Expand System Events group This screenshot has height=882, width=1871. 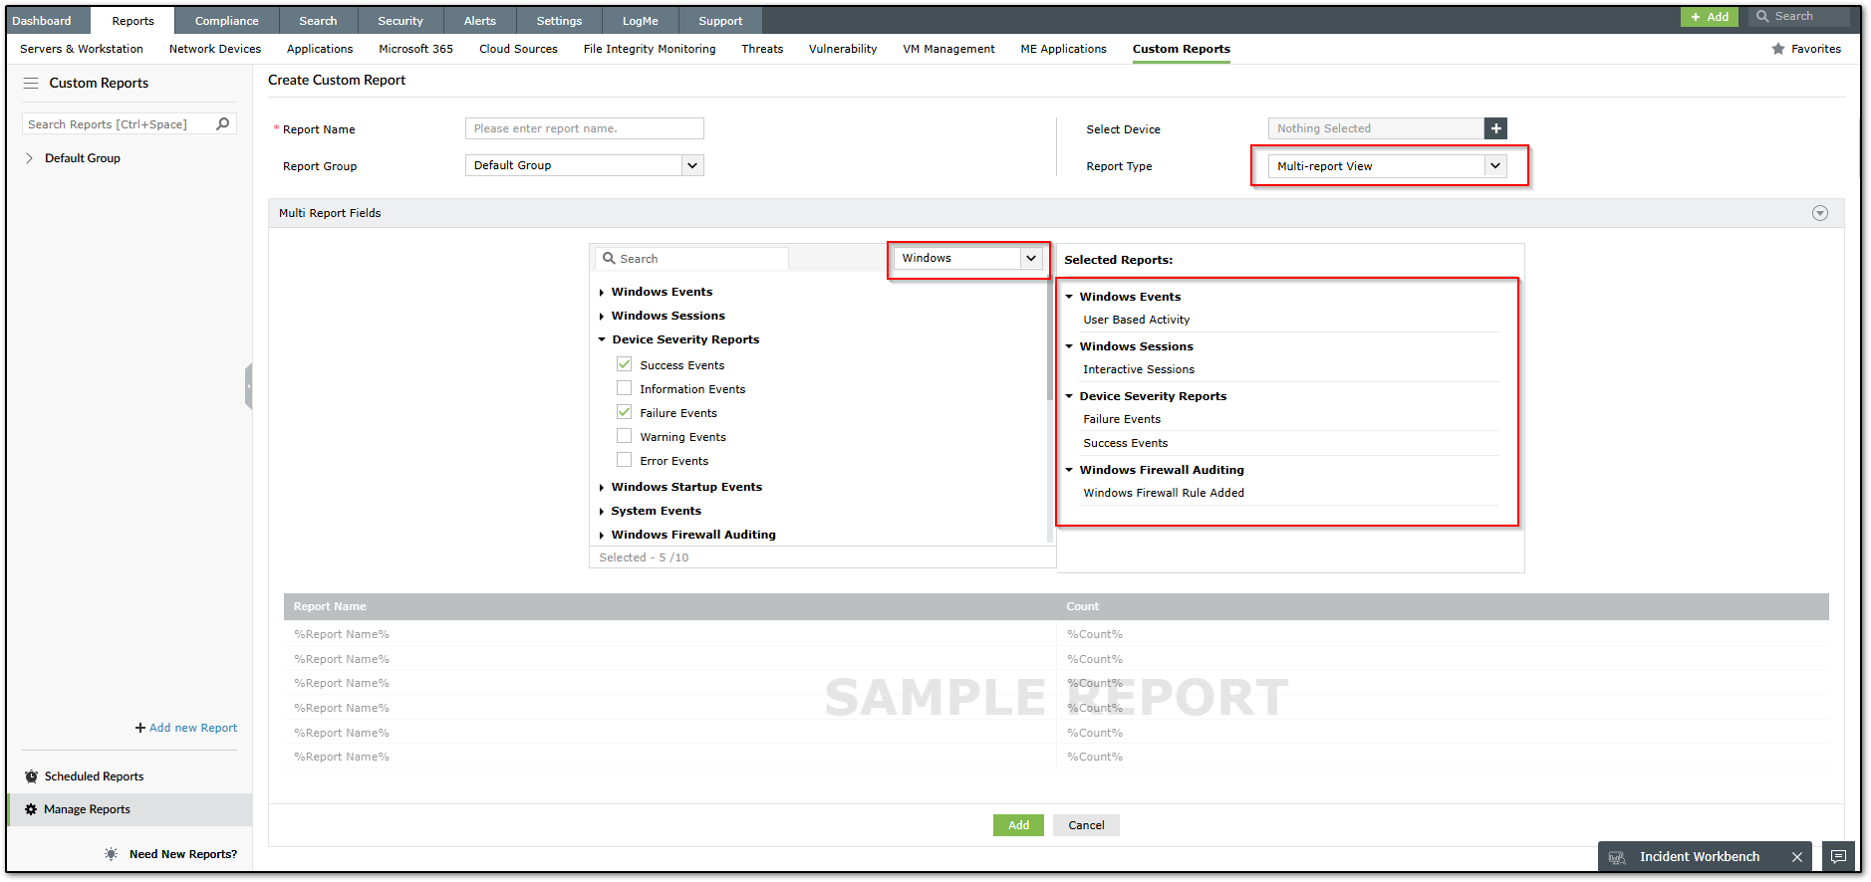click(x=602, y=512)
